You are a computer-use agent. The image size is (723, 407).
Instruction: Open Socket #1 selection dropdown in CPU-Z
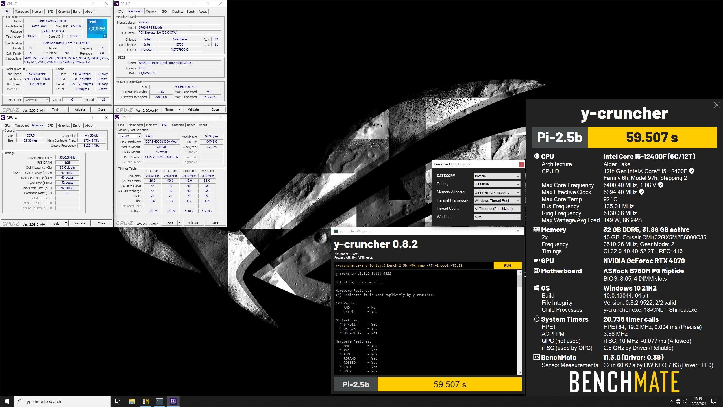(36, 100)
